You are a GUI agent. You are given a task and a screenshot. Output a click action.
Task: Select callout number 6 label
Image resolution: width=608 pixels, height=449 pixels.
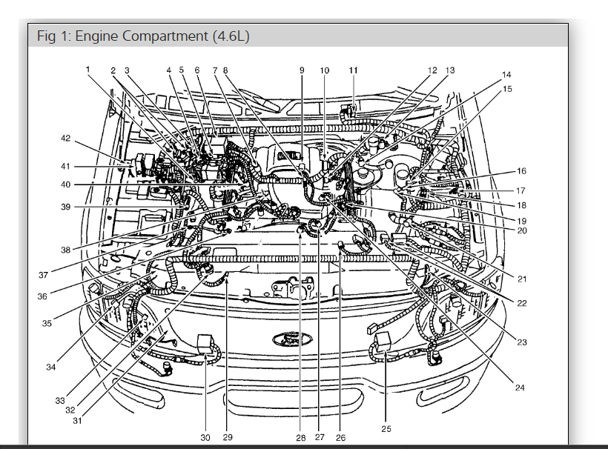coord(197,70)
